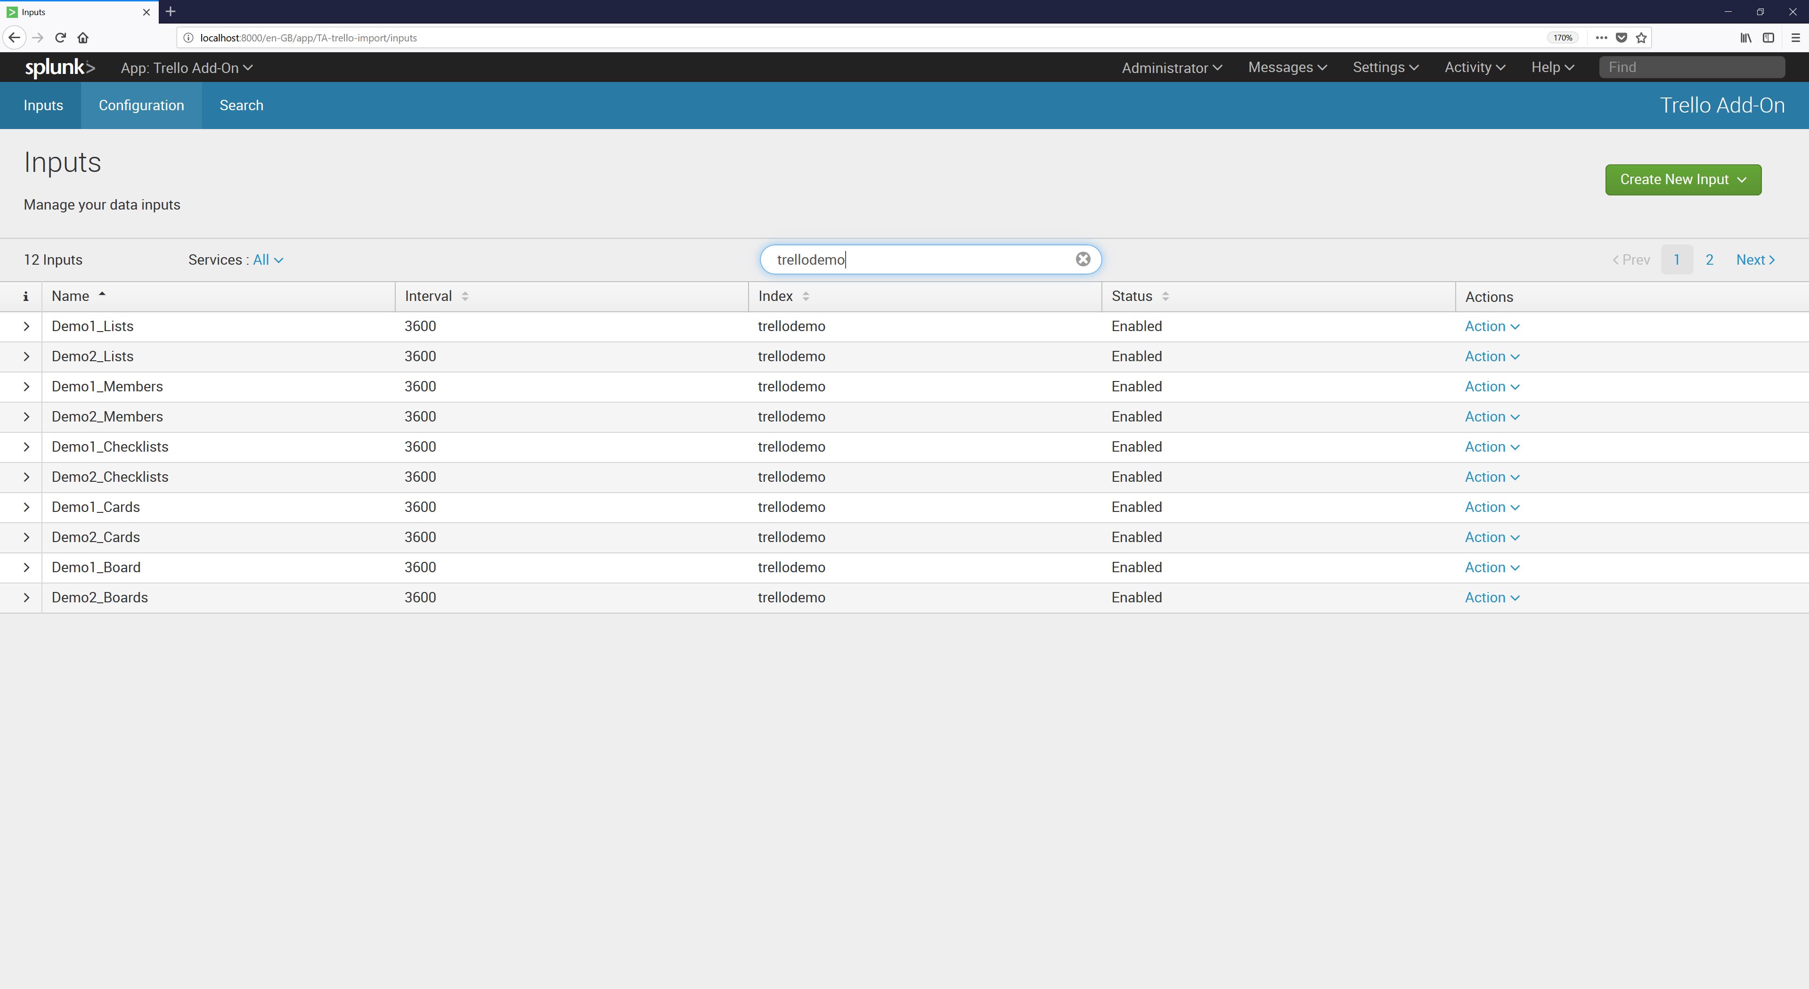Open Action dropdown for Demo1_Checklists
The width and height of the screenshot is (1809, 989).
(1491, 447)
